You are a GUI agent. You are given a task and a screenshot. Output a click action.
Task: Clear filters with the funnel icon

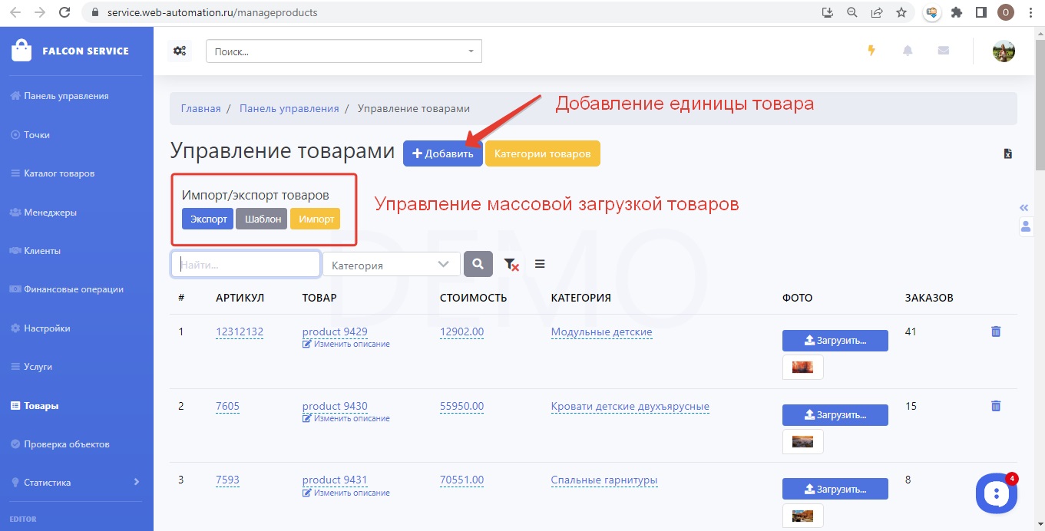tap(511, 264)
